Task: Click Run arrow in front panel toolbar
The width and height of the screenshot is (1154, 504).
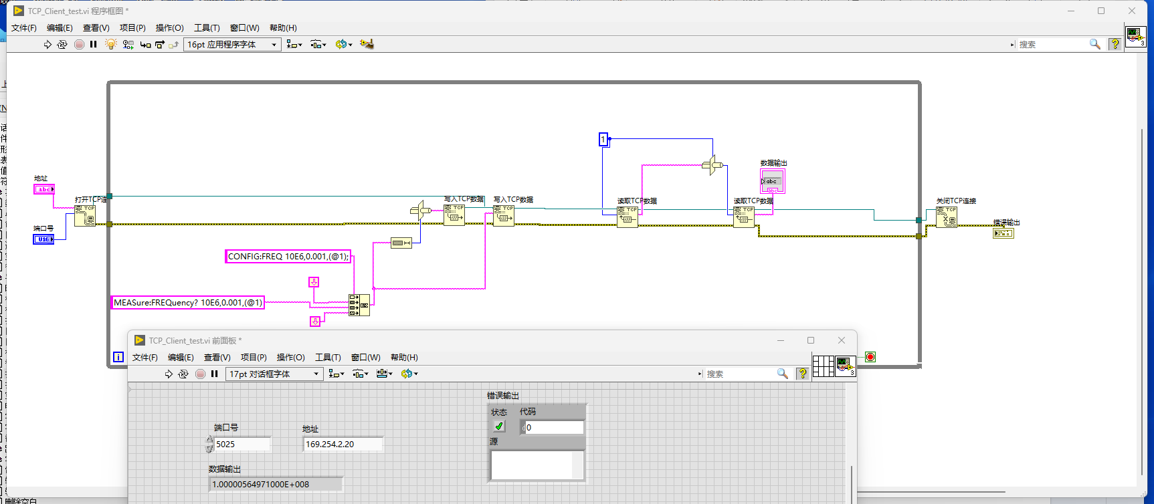Action: [x=169, y=374]
